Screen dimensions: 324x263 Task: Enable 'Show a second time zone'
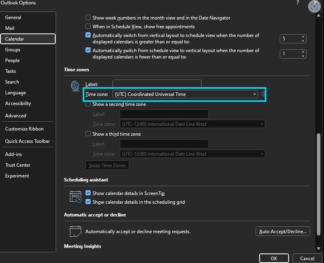pyautogui.click(x=88, y=104)
